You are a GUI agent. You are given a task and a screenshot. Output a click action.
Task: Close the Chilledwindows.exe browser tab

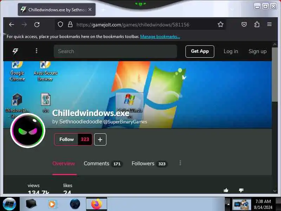[x=90, y=9]
